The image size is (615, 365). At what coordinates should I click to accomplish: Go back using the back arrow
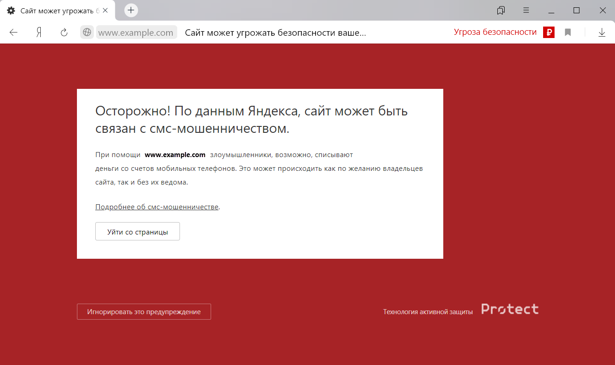(13, 33)
